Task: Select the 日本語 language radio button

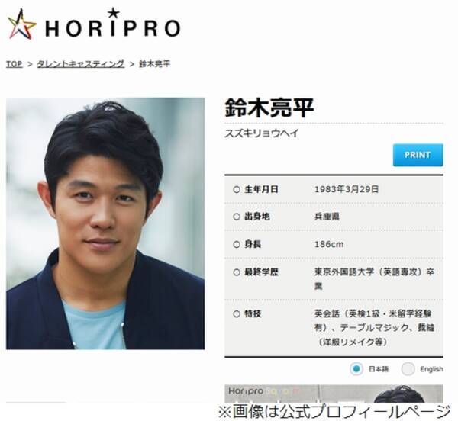Action: [x=356, y=369]
